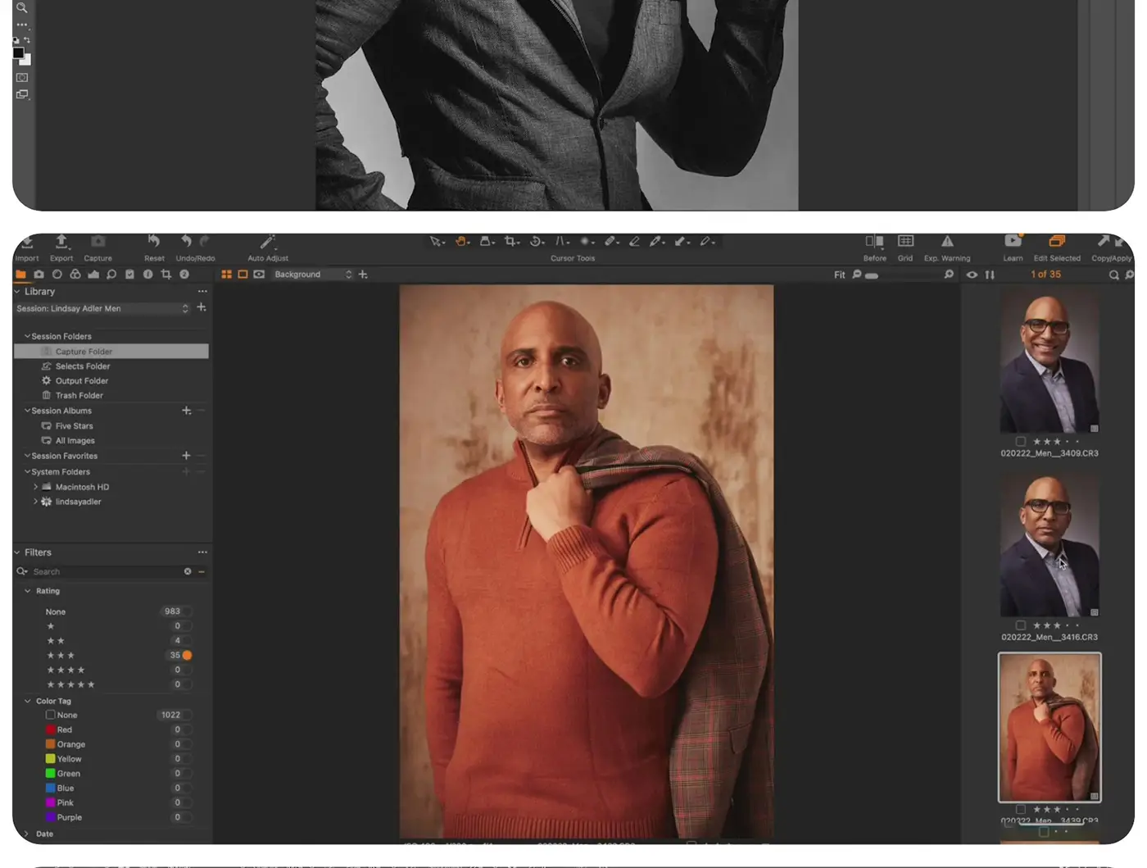The width and height of the screenshot is (1147, 868).
Task: Select the Select pointer cursor tool
Action: (x=437, y=241)
